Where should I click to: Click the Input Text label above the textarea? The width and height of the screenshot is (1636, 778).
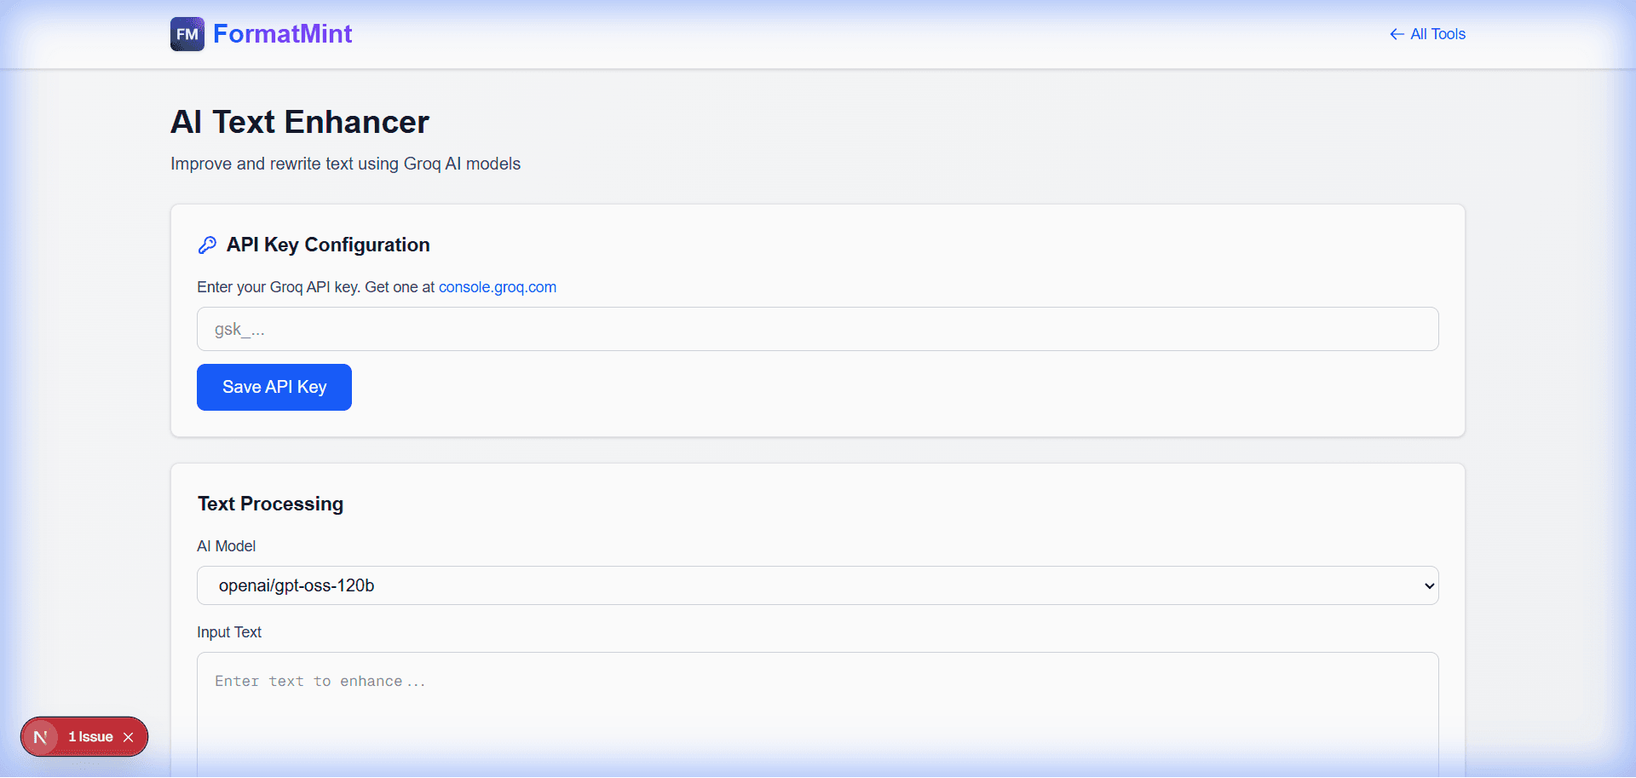click(228, 632)
